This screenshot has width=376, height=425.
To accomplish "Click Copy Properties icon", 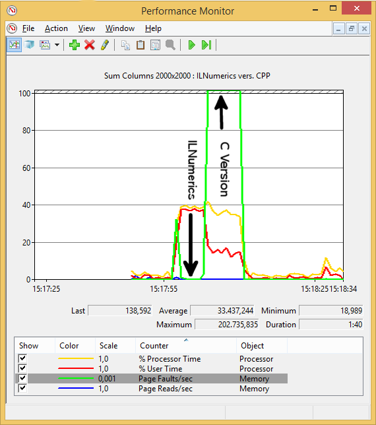I will 125,45.
